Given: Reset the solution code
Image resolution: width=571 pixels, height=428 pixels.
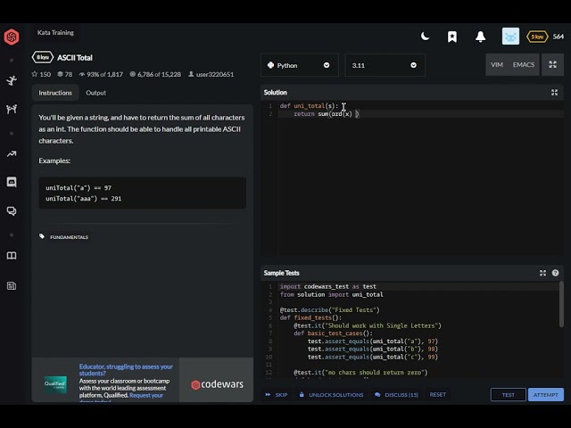Looking at the screenshot, I should (437, 394).
